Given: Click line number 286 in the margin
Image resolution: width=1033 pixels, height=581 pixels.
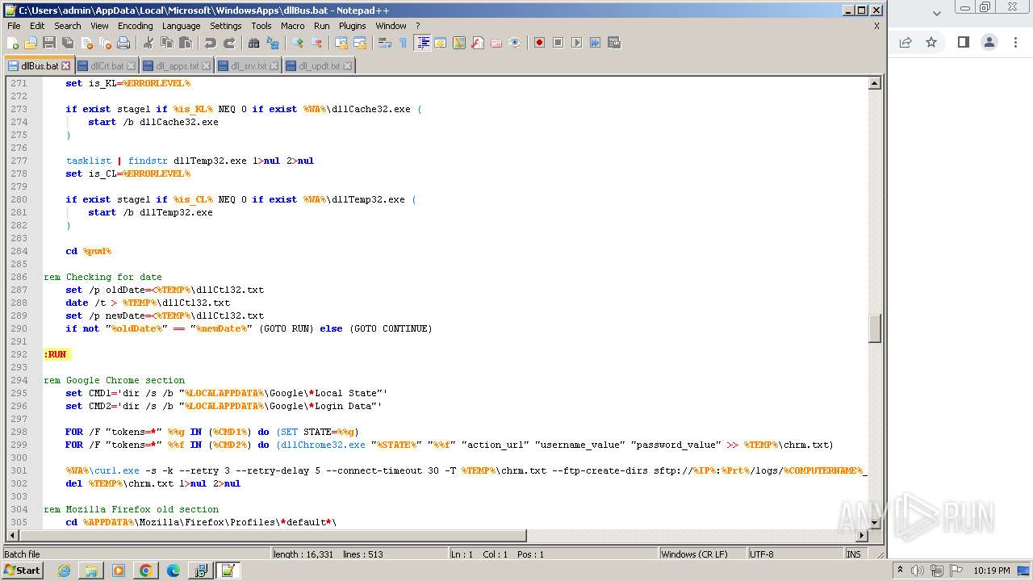Looking at the screenshot, I should click(19, 277).
